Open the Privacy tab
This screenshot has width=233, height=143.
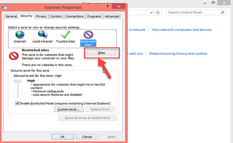pyautogui.click(x=41, y=16)
